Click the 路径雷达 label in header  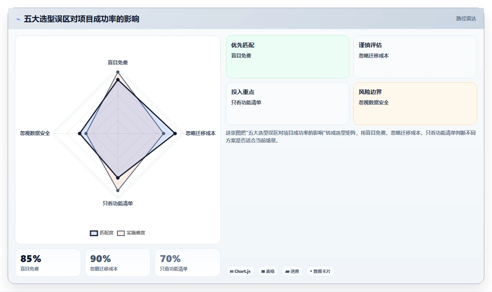point(466,18)
